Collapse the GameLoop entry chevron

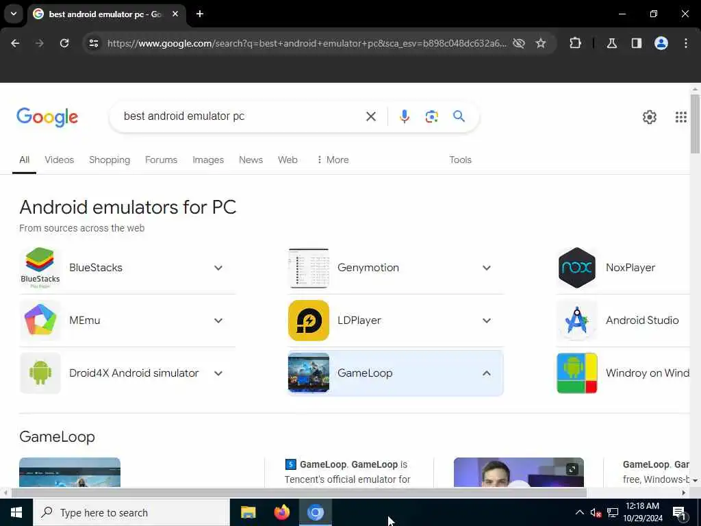pyautogui.click(x=487, y=373)
